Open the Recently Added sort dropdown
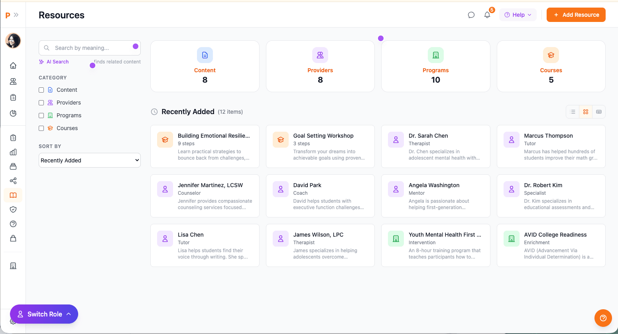The height and width of the screenshot is (334, 618). [x=89, y=160]
